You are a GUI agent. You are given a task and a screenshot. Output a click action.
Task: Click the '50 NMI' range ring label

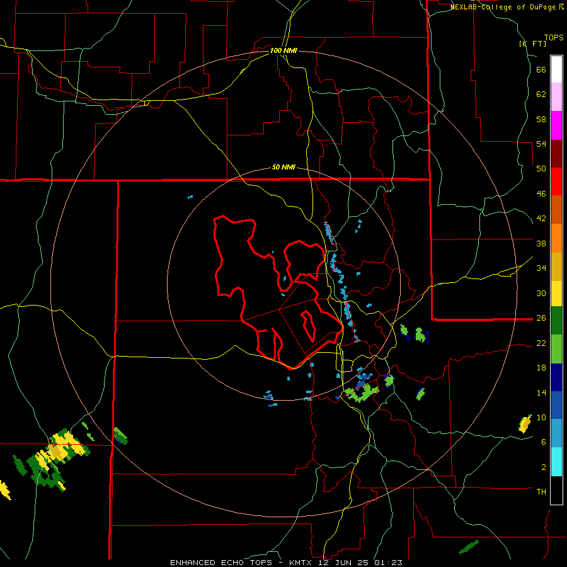[283, 167]
